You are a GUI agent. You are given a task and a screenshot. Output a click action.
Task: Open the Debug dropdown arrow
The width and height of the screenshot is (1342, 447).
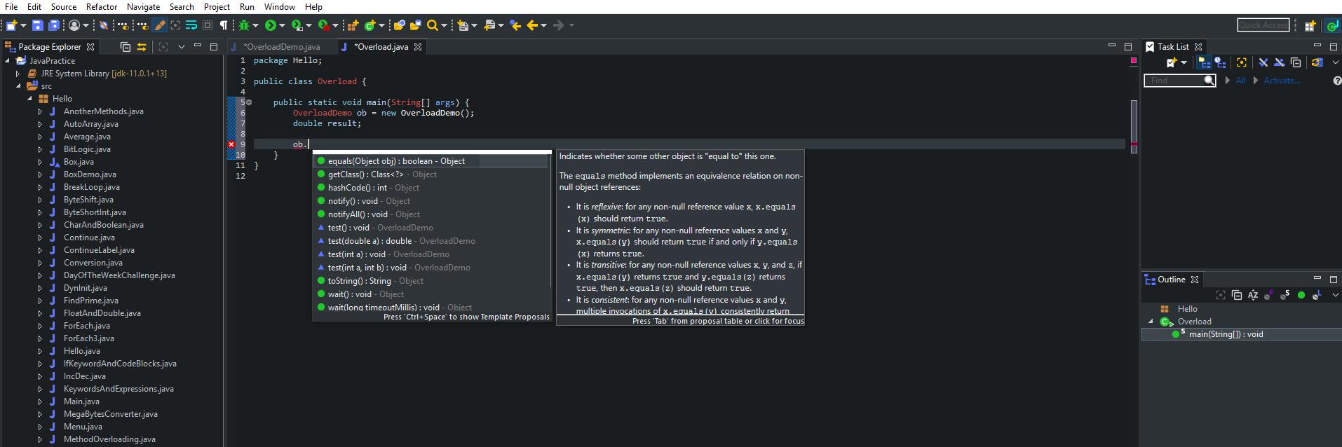255,25
